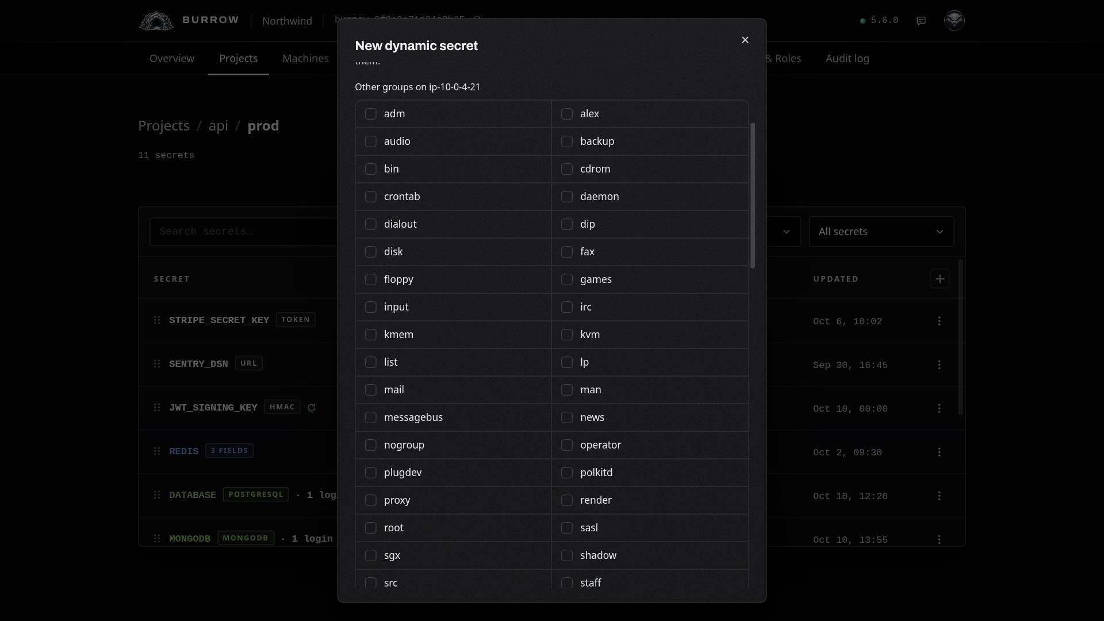The height and width of the screenshot is (621, 1104).
Task: Close the New dynamic secret dialog
Action: 745,40
